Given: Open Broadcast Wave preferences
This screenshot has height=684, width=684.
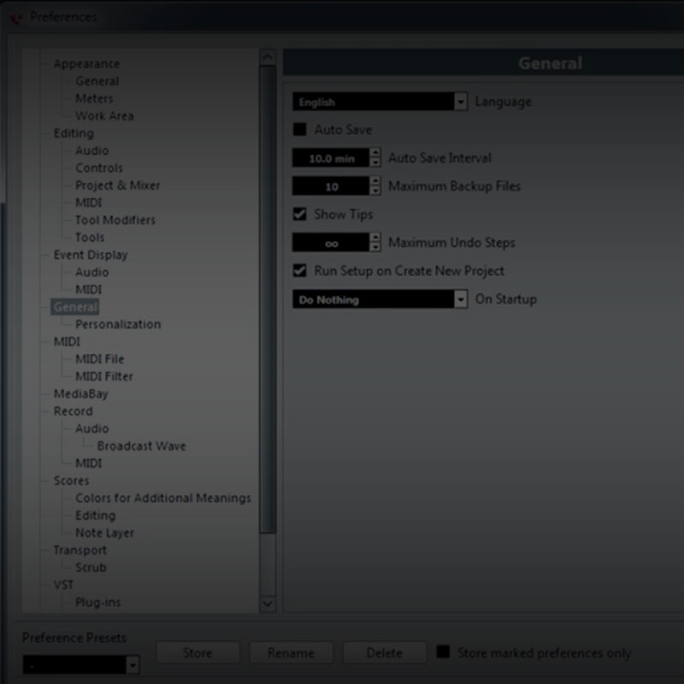Looking at the screenshot, I should click(x=142, y=445).
